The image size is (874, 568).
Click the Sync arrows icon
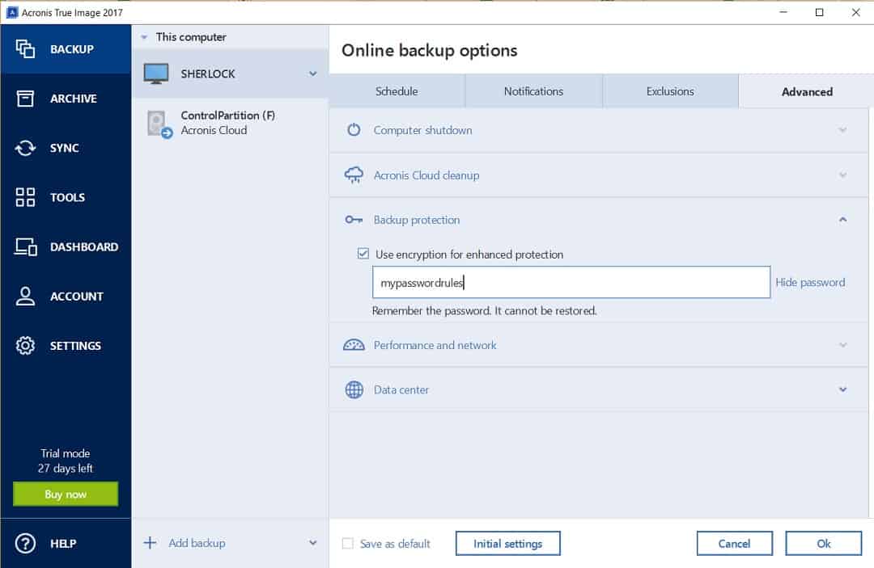point(25,148)
